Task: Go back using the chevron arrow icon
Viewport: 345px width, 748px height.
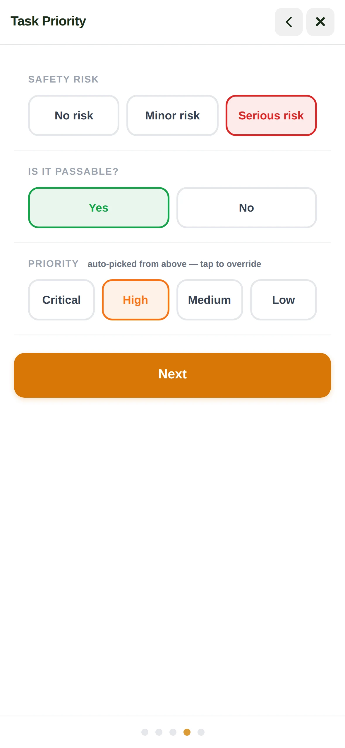Action: pos(289,22)
